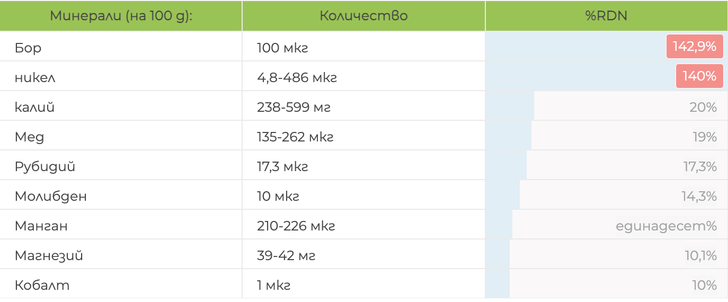Click the 10,1% Магнезий RDN value
This screenshot has width=728, height=302.
coord(700,256)
